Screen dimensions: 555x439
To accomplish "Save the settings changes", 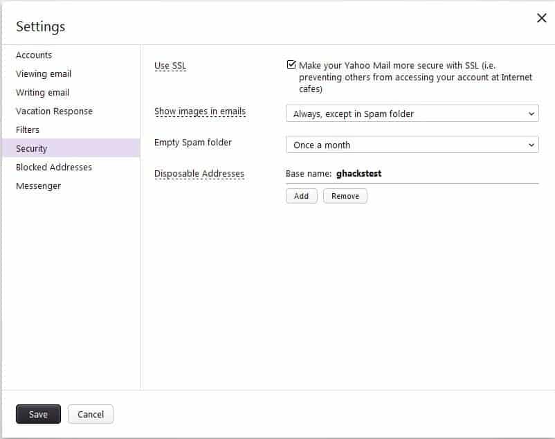I will (x=38, y=414).
